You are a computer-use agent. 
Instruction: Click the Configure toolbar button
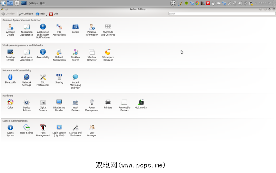[x=26, y=14]
